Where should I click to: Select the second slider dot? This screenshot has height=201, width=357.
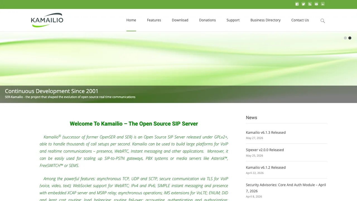point(350,38)
